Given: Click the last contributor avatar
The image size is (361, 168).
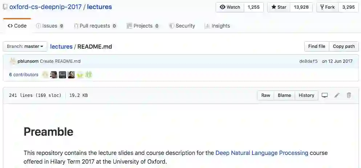Looking at the screenshot, I should point(89,75).
